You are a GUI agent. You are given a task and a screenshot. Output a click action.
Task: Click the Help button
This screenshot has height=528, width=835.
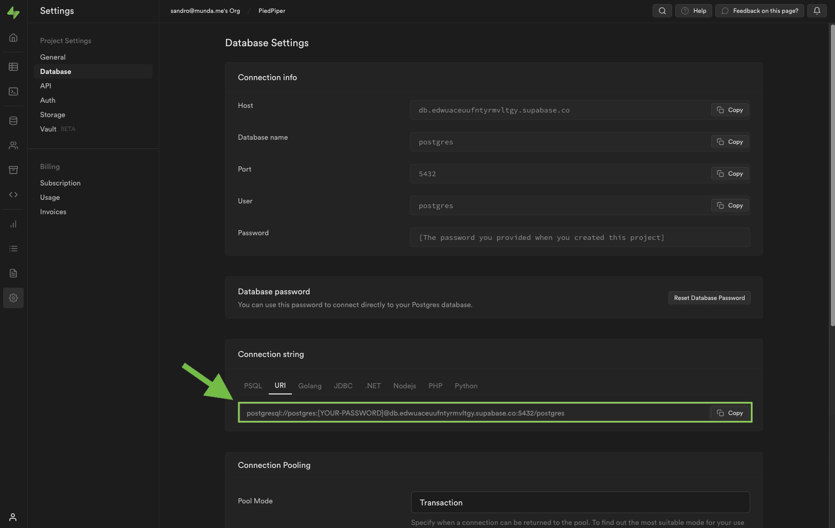click(694, 11)
